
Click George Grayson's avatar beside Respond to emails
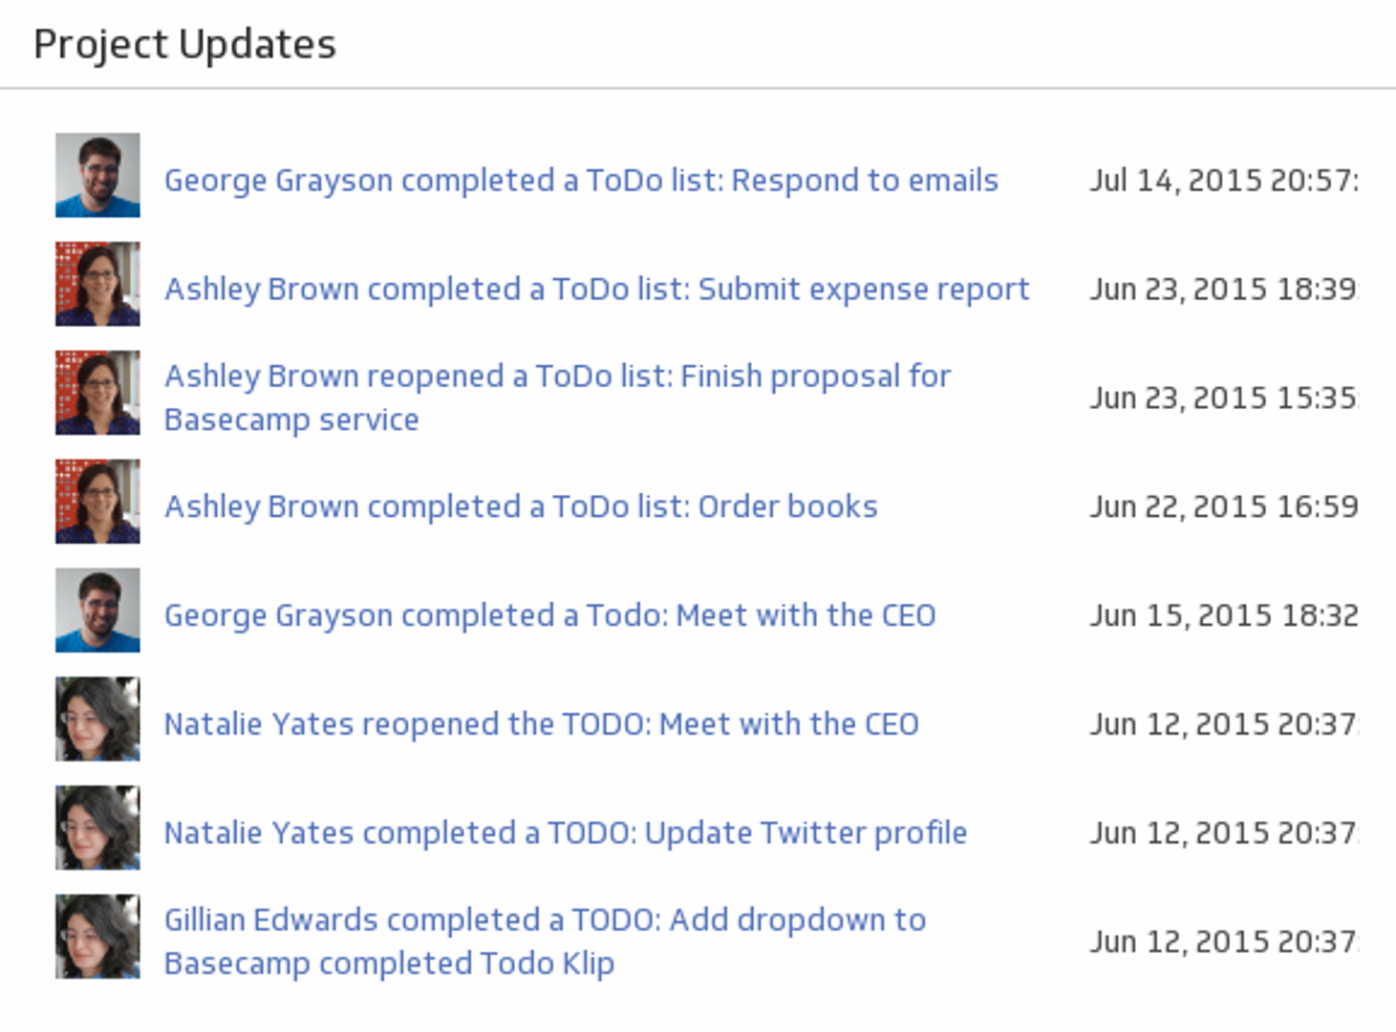point(97,175)
